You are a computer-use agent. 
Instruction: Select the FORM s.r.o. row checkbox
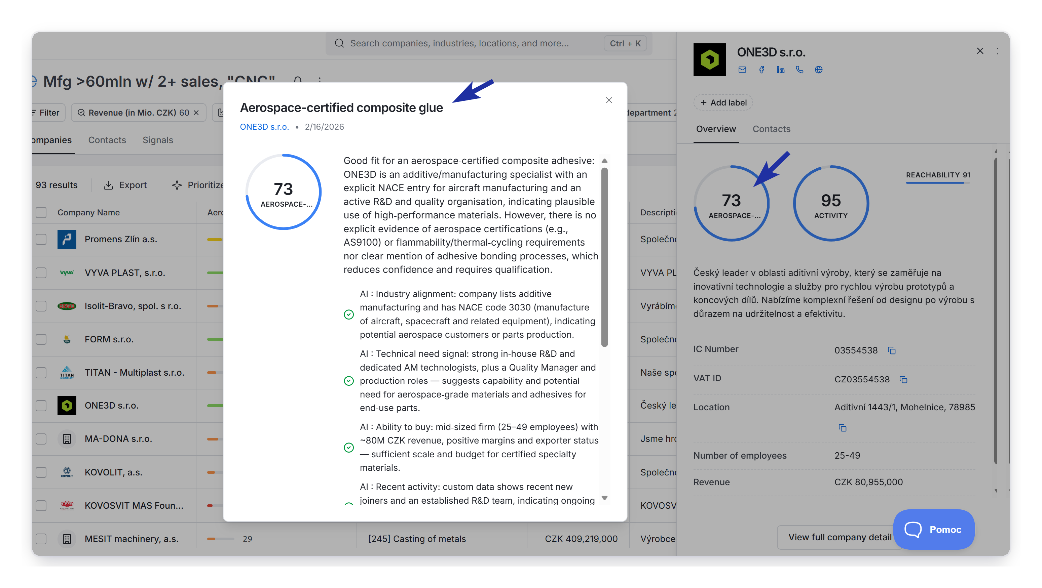tap(41, 339)
